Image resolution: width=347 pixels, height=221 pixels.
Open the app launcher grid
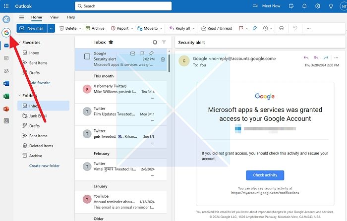tap(6, 6)
